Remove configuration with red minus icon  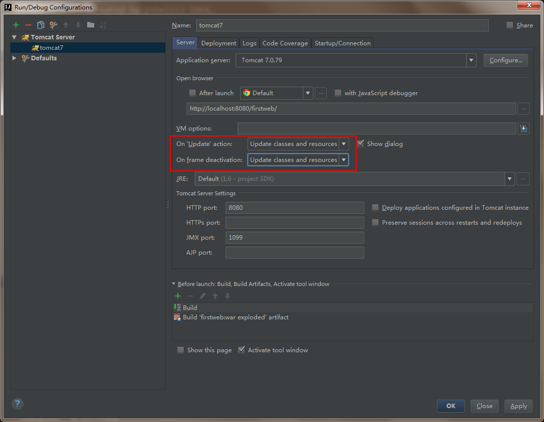coord(28,25)
